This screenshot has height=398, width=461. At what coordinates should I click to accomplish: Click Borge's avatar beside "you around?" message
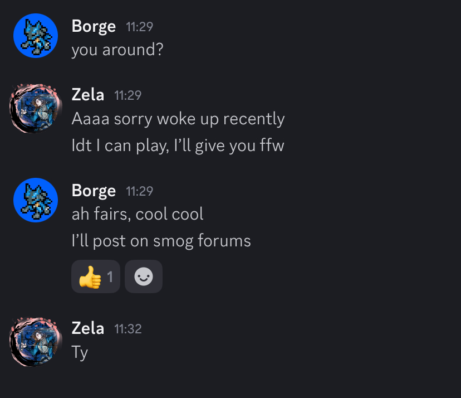(36, 36)
